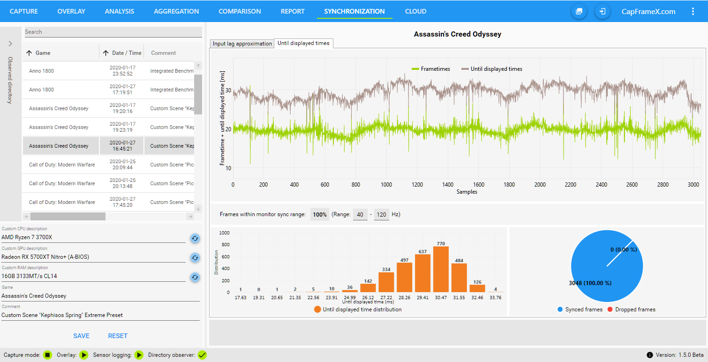Toggle the Capture mode stop button

coord(47,355)
